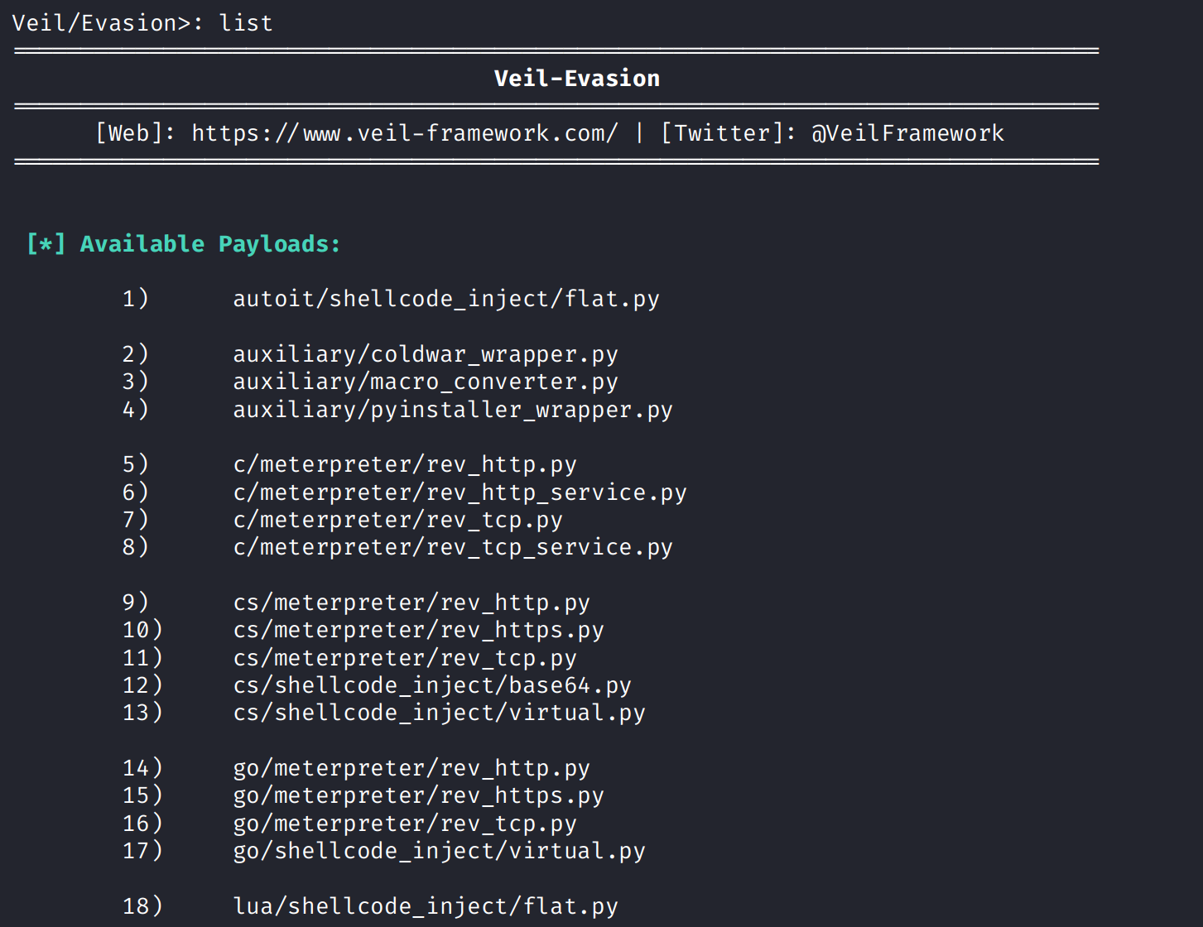The width and height of the screenshot is (1203, 927).
Task: Select c/meterpreter/rev_tcp_service.py entry
Action: click(x=453, y=547)
